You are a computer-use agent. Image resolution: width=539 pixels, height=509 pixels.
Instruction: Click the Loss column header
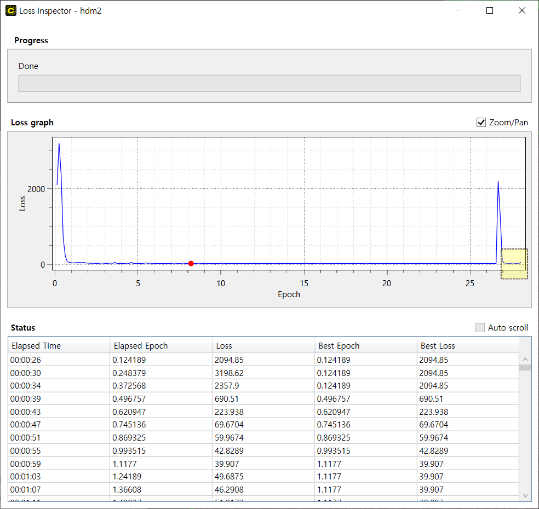tap(263, 346)
